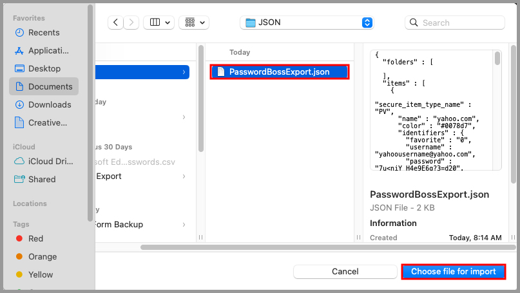
Task: Click the horizontal scrollbar under the columns
Action: coord(309,247)
